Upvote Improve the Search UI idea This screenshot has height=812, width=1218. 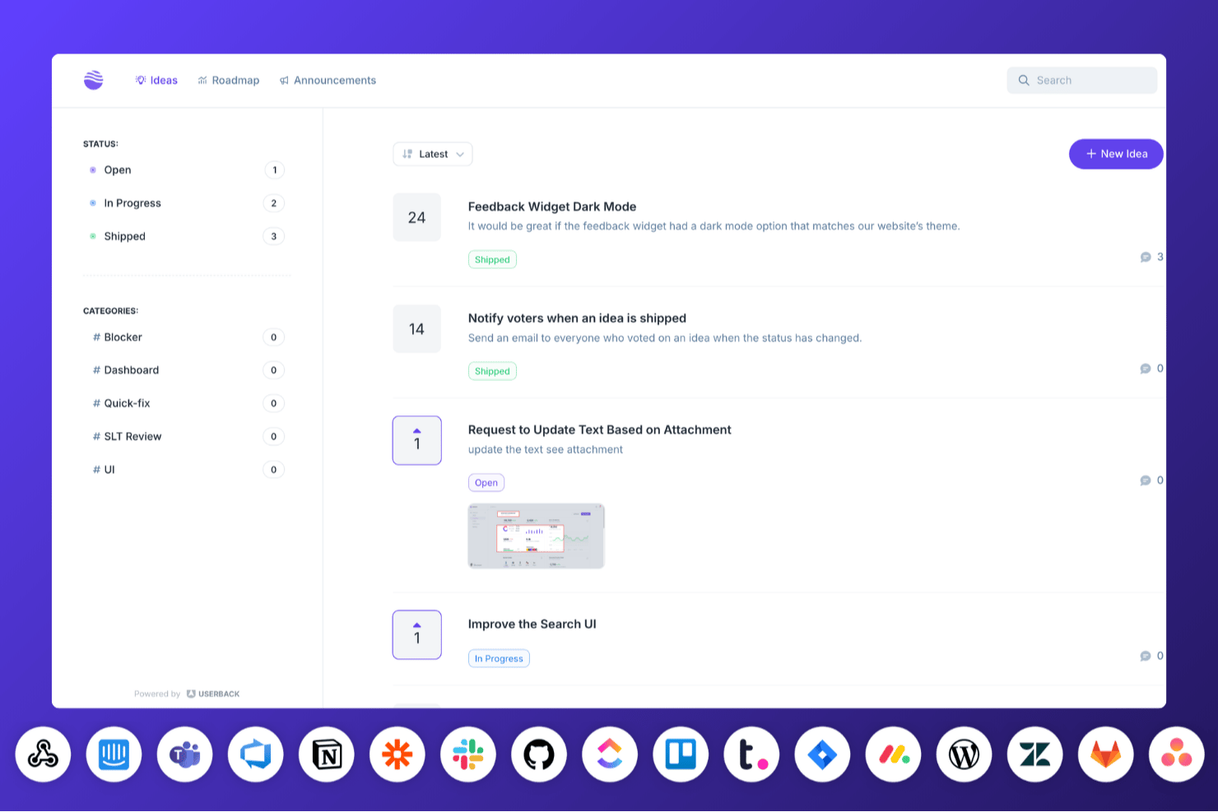point(417,634)
